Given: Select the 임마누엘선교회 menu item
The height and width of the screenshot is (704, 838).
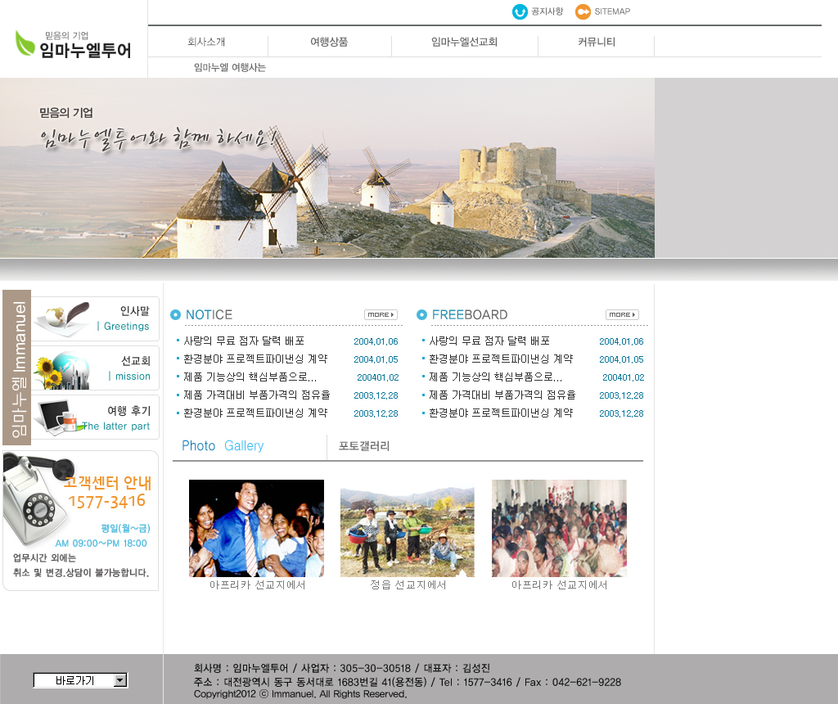Looking at the screenshot, I should click(x=464, y=42).
